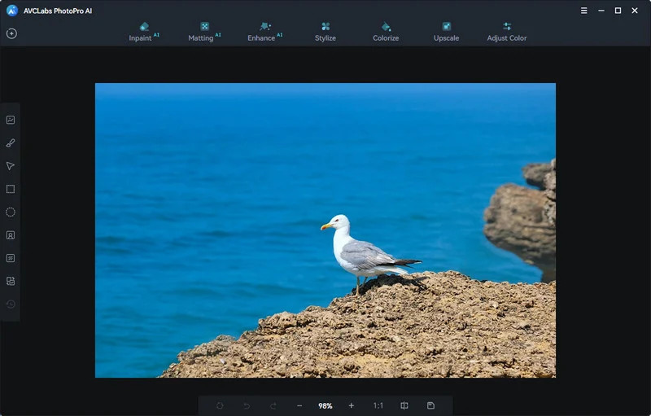
Task: Select the Enhance AI feature
Action: click(x=264, y=31)
